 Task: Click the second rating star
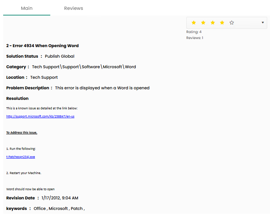203,23
